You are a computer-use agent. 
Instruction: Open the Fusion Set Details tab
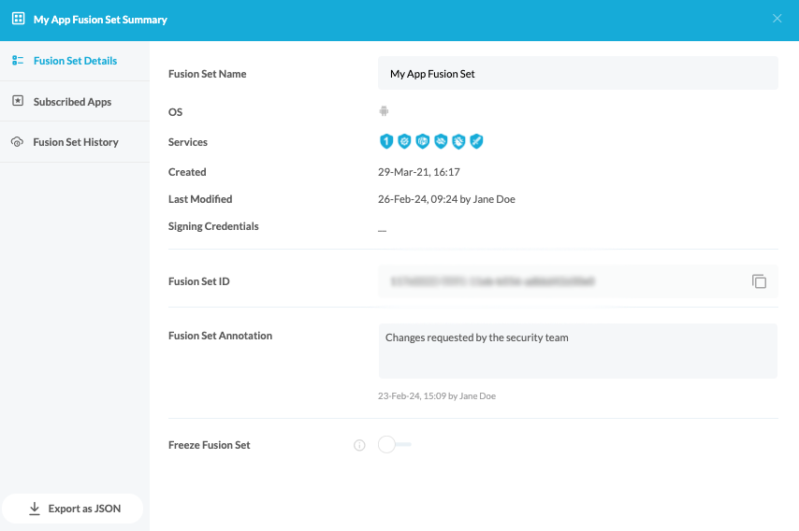[x=75, y=61]
